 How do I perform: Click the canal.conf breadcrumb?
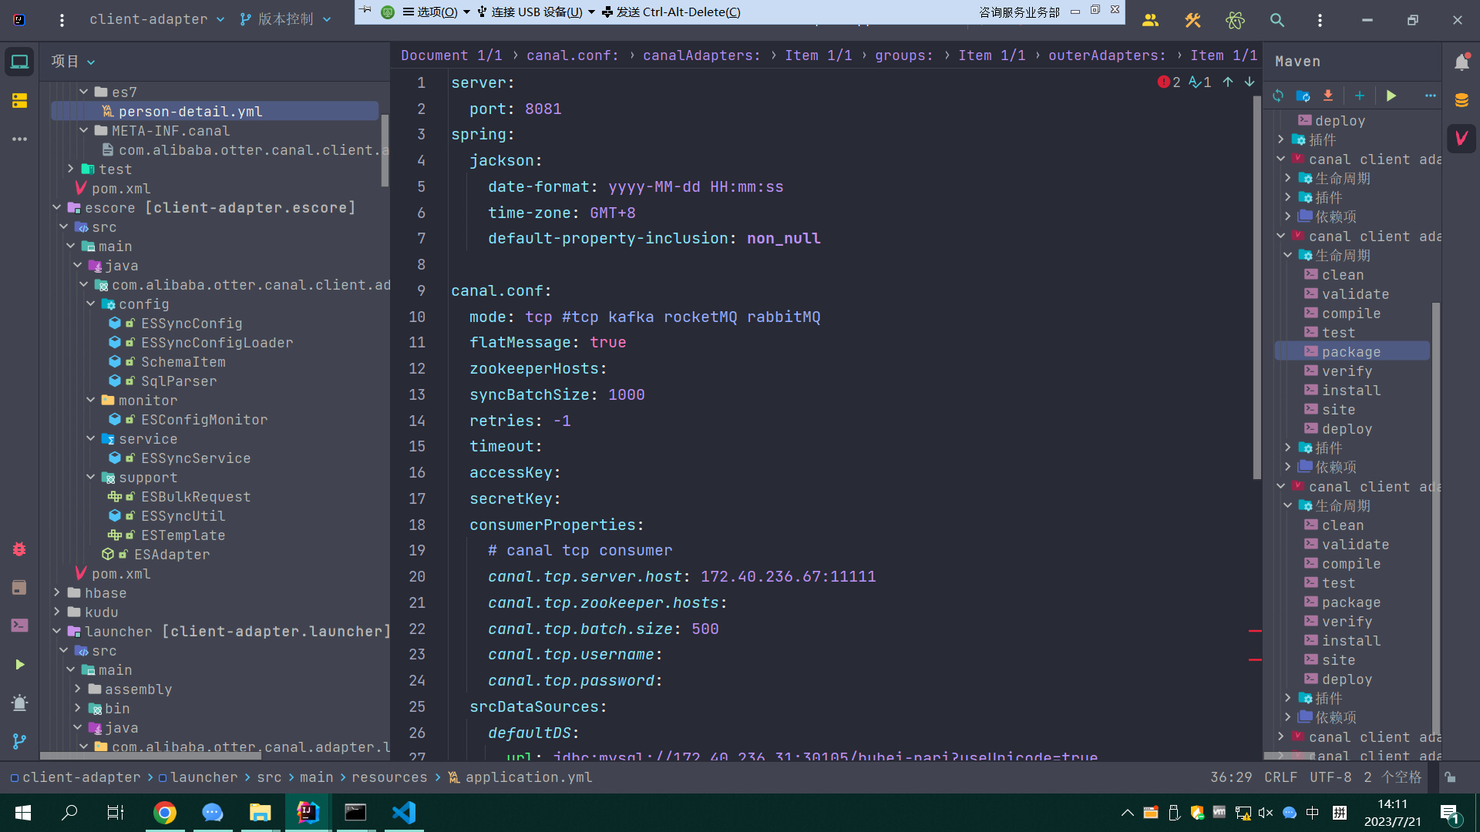pos(572,55)
